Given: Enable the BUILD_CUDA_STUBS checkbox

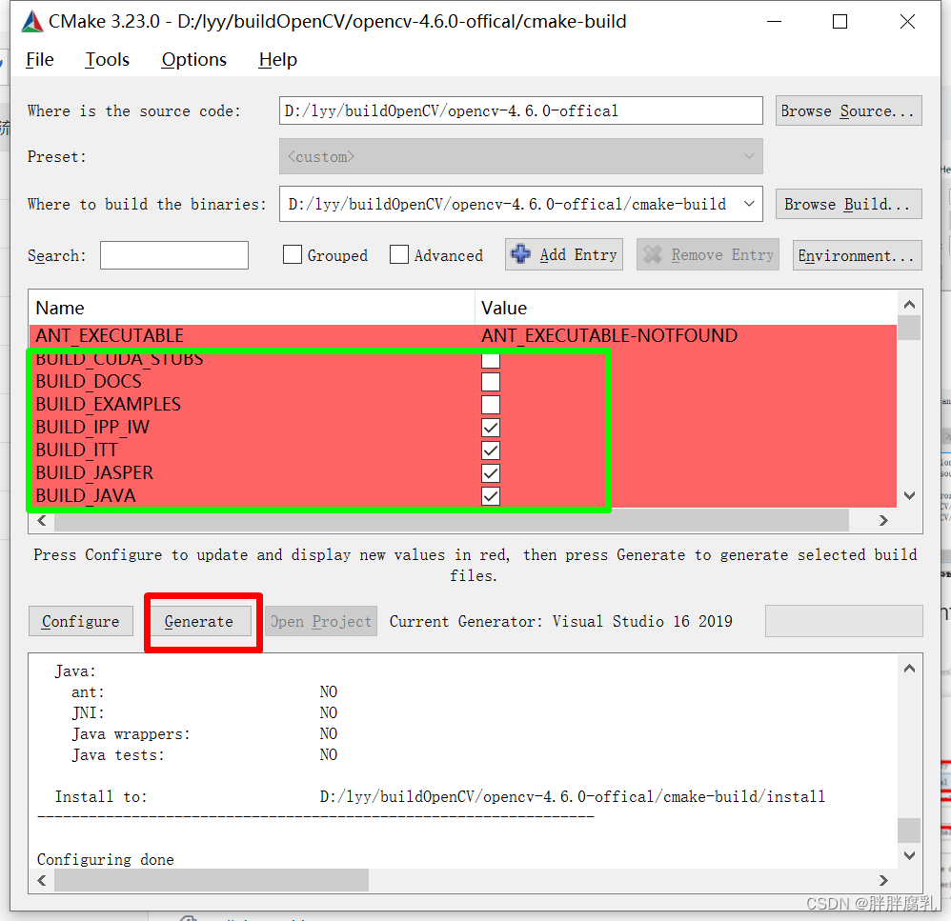Looking at the screenshot, I should (490, 359).
